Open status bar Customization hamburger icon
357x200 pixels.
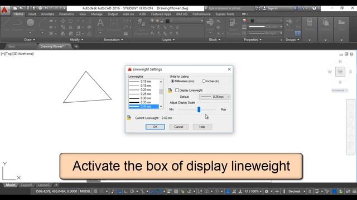coord(354,191)
